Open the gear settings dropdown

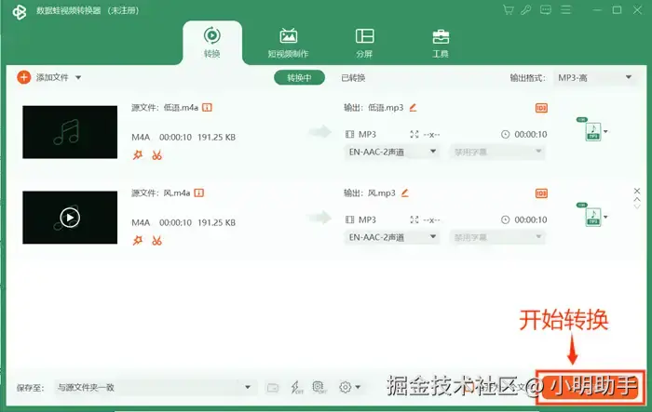pos(349,388)
